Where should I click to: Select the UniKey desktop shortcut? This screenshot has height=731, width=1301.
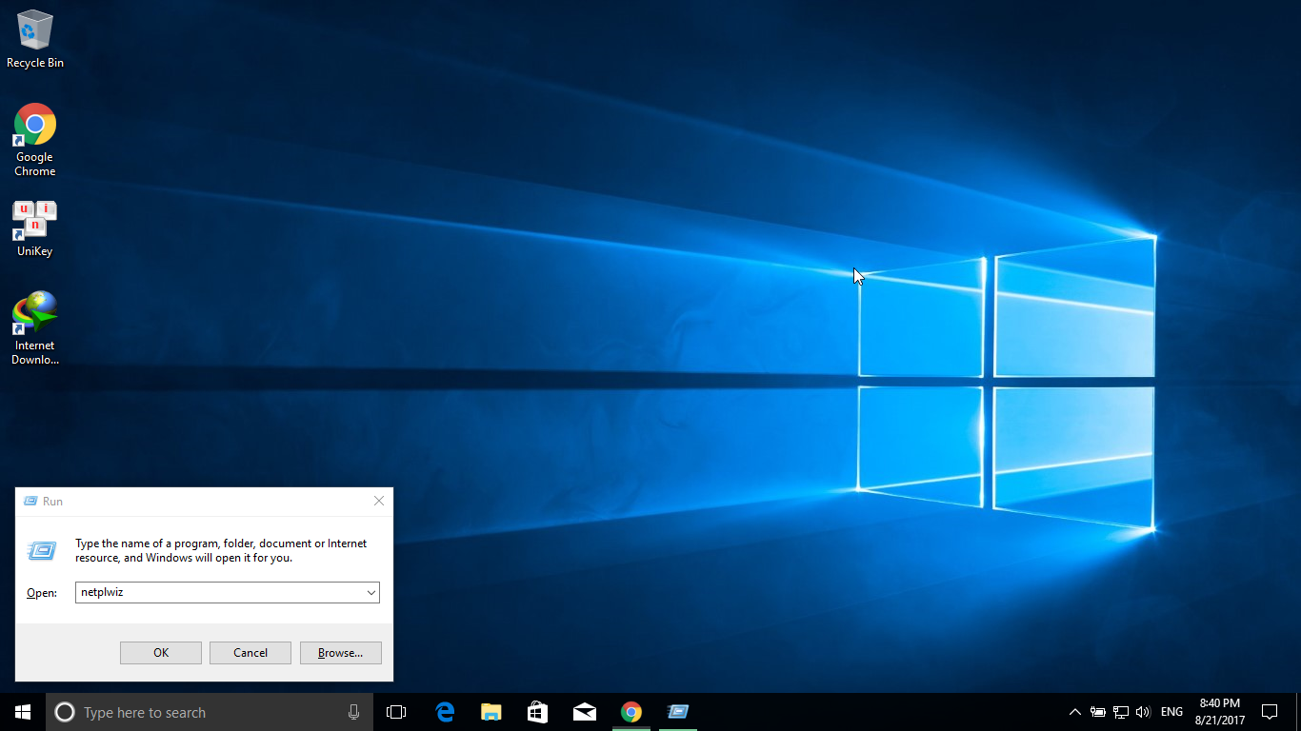click(x=35, y=228)
